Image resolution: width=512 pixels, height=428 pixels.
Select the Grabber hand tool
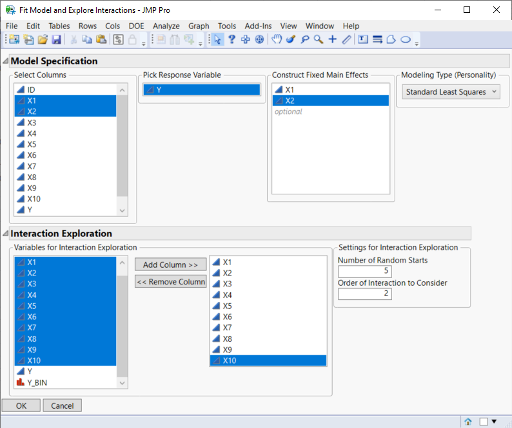tap(277, 39)
